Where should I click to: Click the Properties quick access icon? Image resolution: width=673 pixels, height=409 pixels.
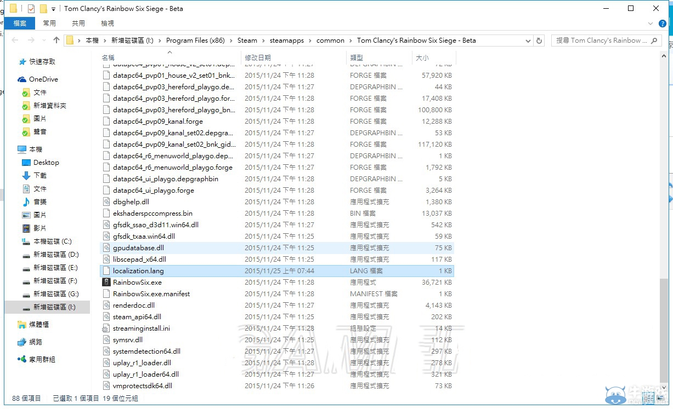[31, 9]
